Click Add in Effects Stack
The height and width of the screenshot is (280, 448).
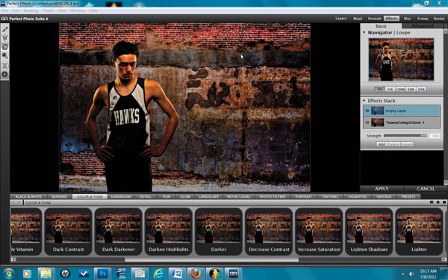tap(382, 144)
